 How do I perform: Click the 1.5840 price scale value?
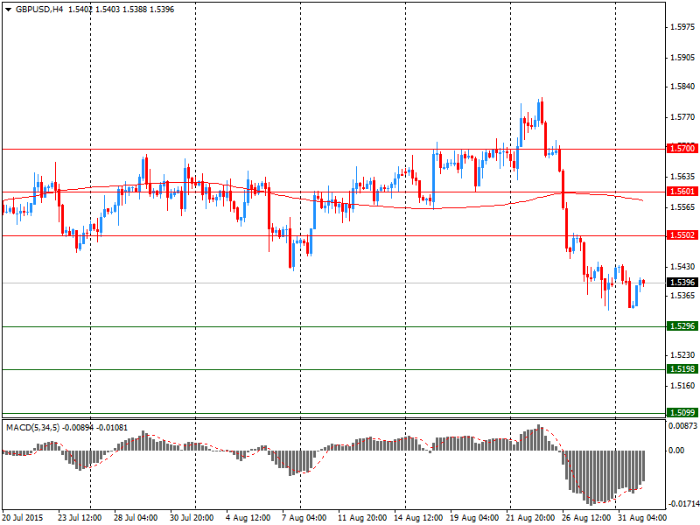[683, 87]
